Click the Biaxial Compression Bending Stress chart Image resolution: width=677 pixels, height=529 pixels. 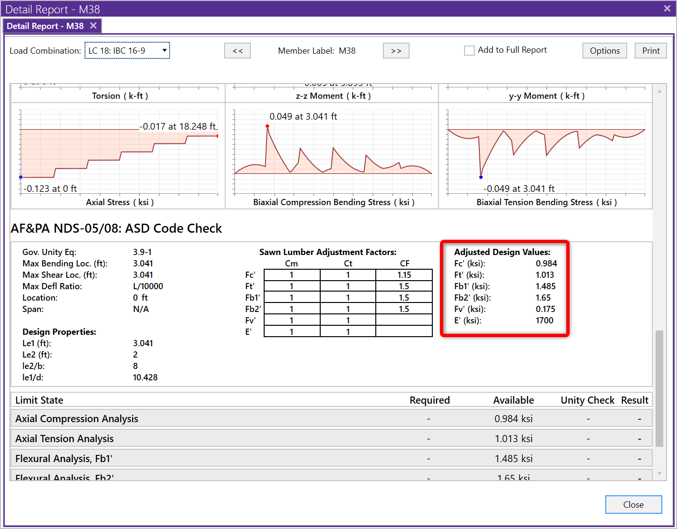pyautogui.click(x=333, y=152)
